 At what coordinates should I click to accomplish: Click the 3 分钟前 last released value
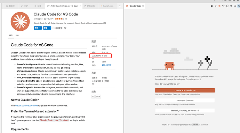105,81
